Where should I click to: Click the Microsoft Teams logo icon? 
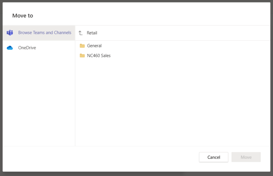tap(10, 33)
